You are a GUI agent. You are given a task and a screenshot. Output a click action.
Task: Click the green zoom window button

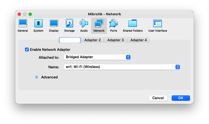[30, 14]
